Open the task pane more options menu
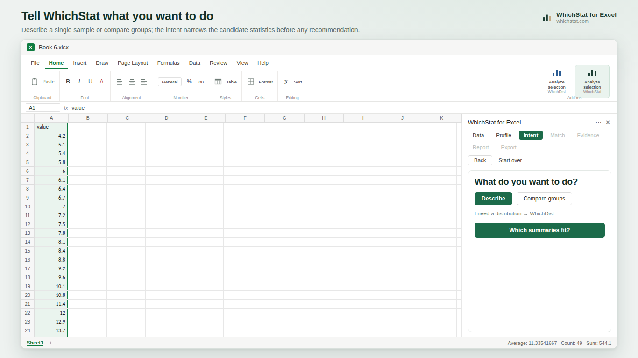The height and width of the screenshot is (358, 638). tap(598, 123)
